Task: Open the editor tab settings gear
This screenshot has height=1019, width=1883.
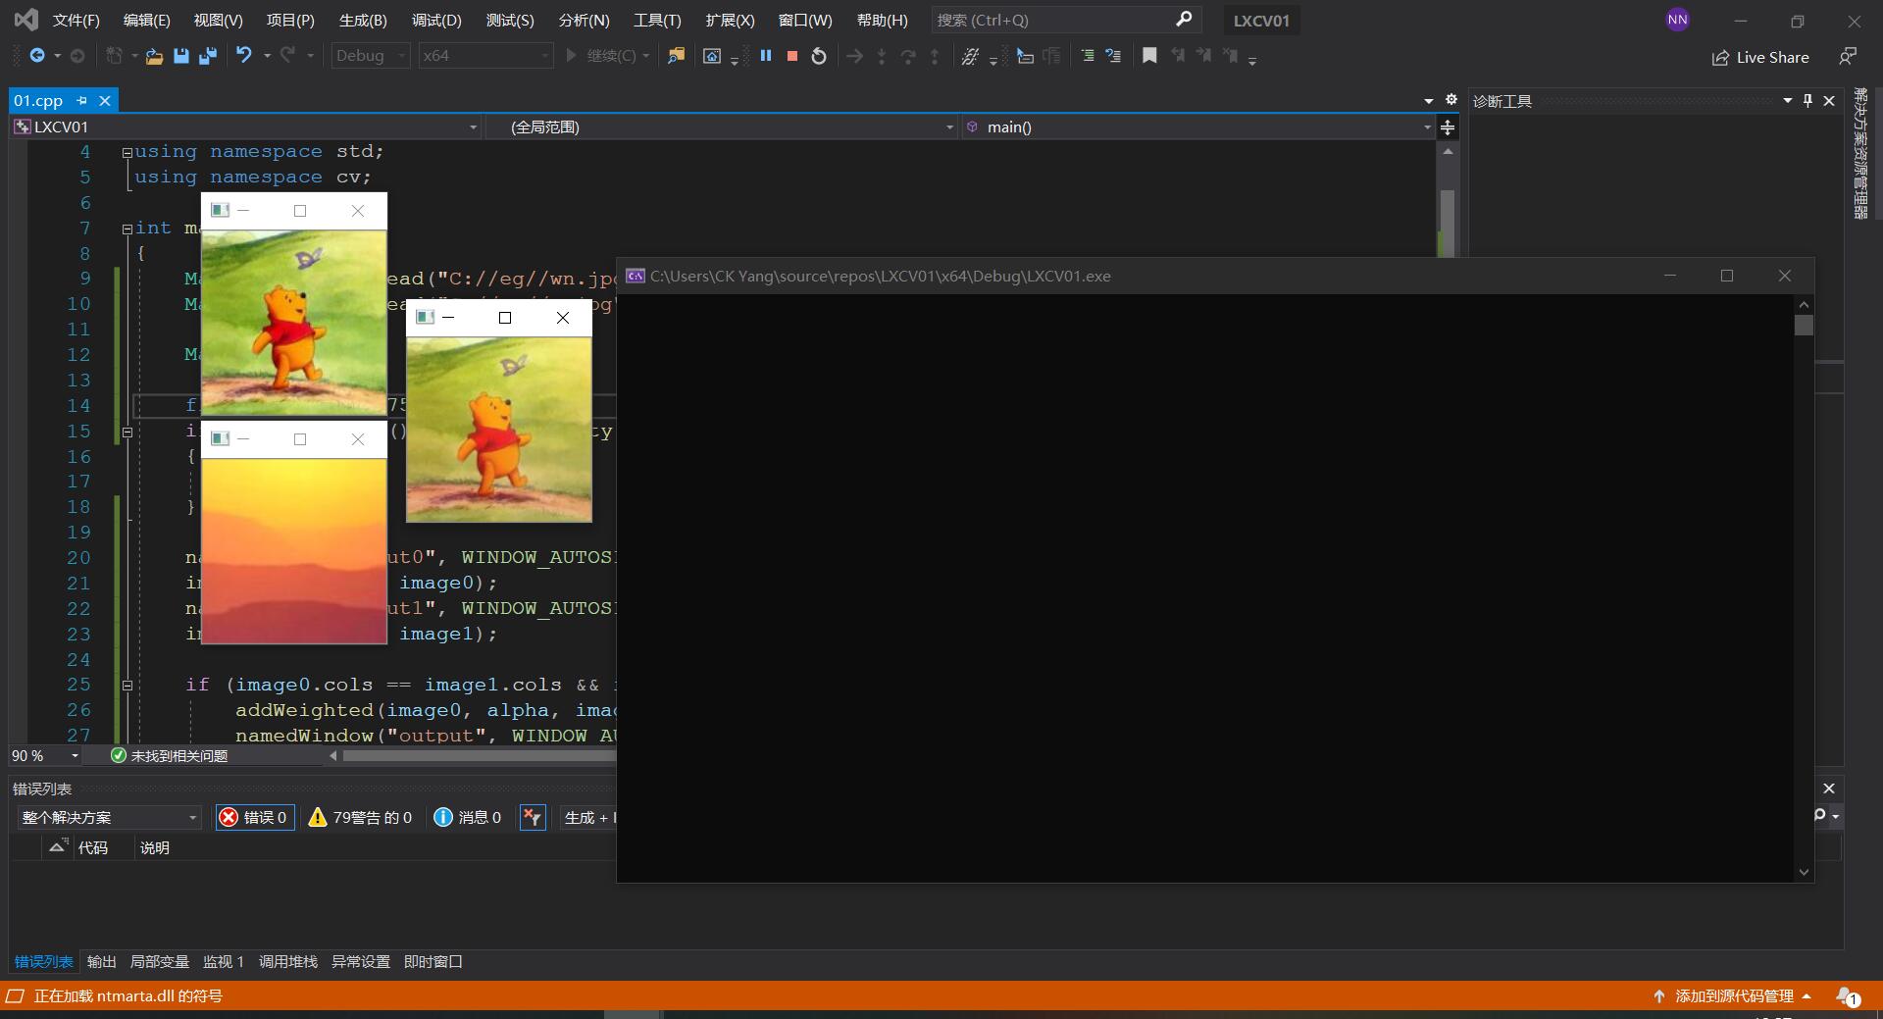Action: point(1451,100)
